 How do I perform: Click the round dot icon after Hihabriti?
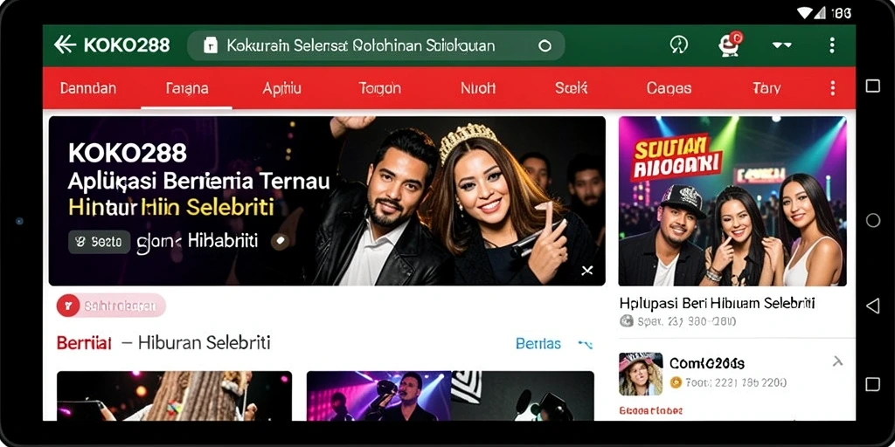point(279,241)
